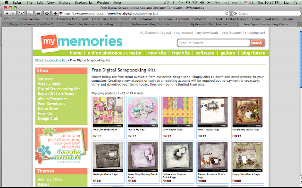
Task: Click the volume icon in menu bar
Action: [x=202, y=2]
